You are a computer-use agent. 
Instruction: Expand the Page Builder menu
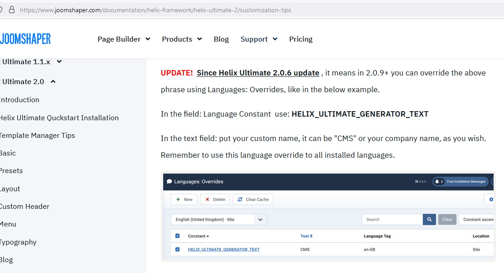[x=123, y=39]
